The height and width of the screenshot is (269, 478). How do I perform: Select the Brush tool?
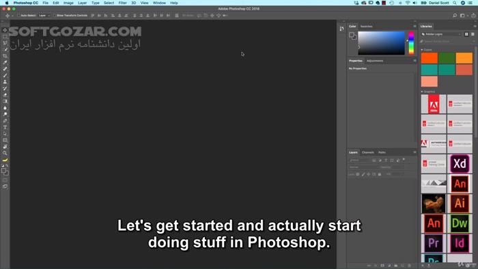click(5, 75)
